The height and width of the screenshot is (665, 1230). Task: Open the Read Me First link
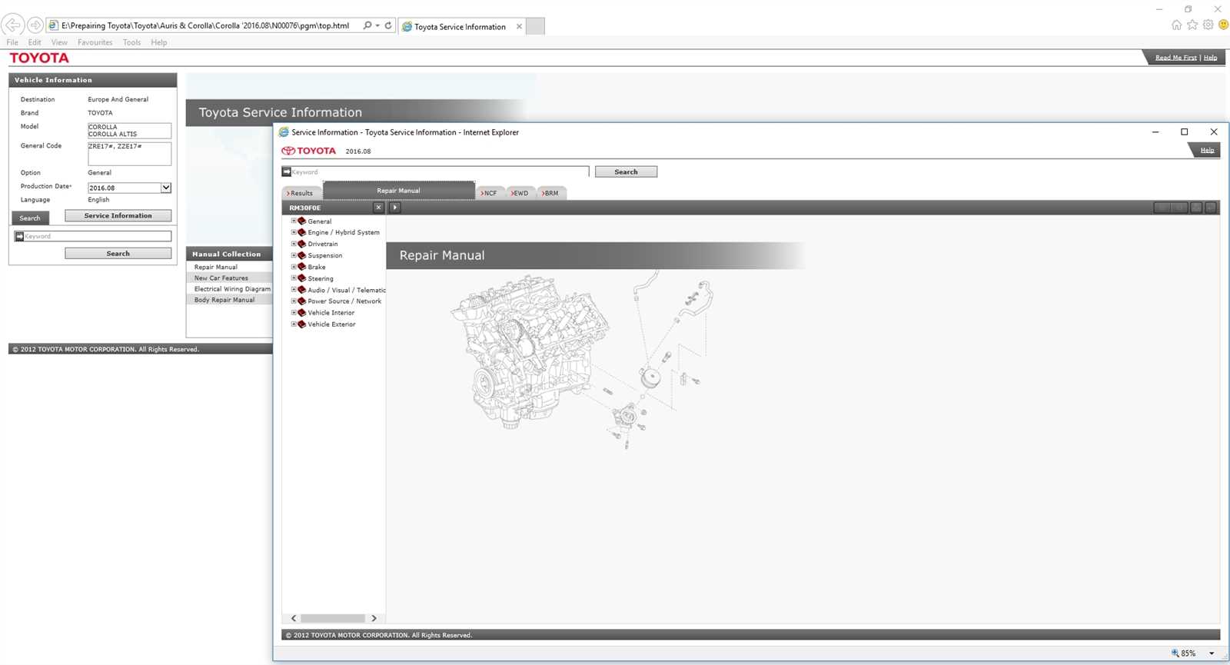click(x=1175, y=58)
